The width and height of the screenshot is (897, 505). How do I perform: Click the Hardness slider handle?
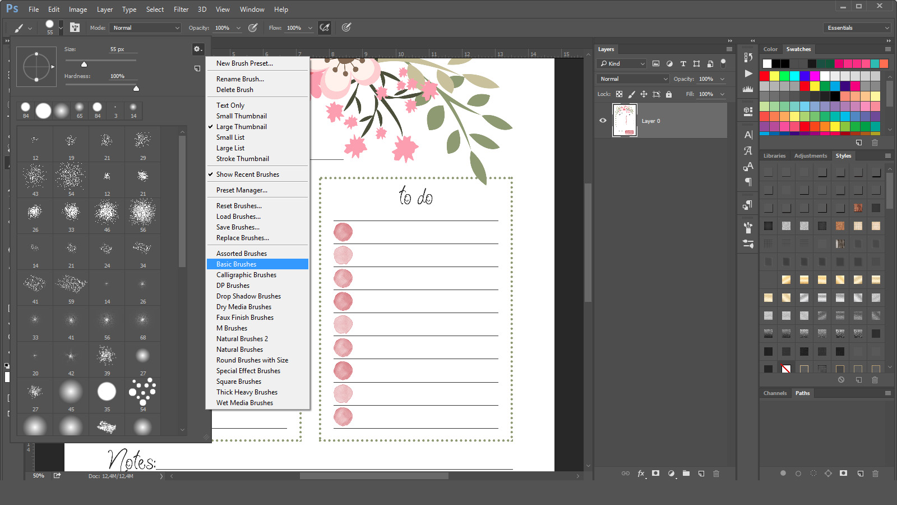tap(136, 89)
